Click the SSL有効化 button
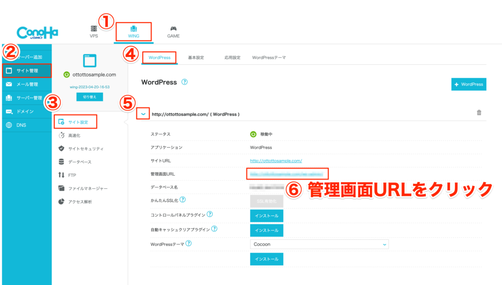This screenshot has height=285, width=502. click(267, 201)
